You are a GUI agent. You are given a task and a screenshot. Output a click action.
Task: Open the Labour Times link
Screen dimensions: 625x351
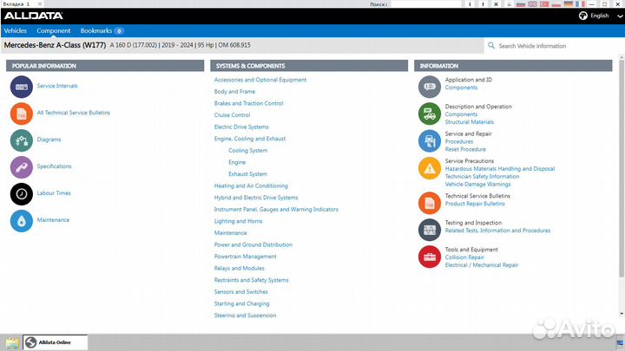pyautogui.click(x=54, y=193)
